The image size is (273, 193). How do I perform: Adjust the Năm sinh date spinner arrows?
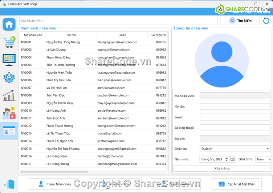coord(227,159)
